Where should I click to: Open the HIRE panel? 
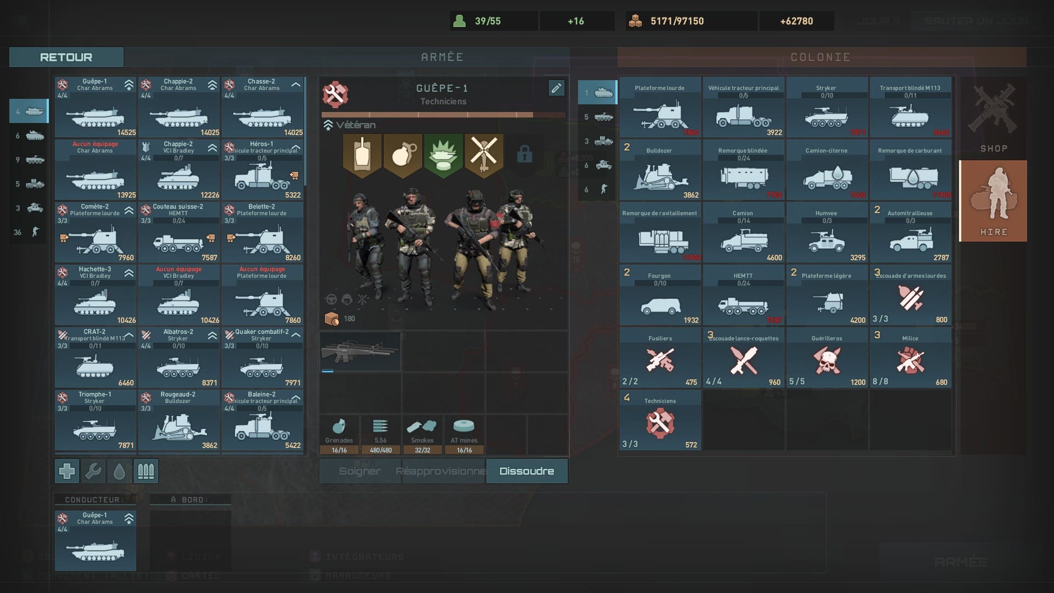[993, 201]
